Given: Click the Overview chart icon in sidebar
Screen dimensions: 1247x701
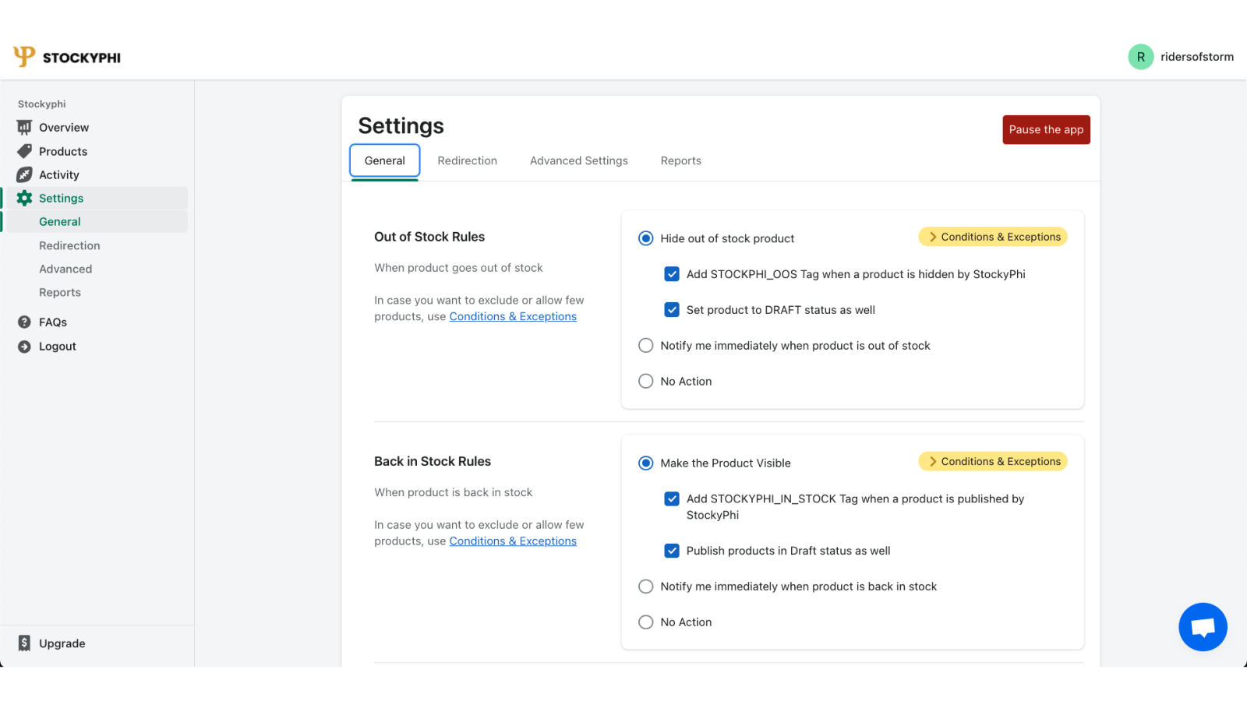Looking at the screenshot, I should (x=25, y=127).
